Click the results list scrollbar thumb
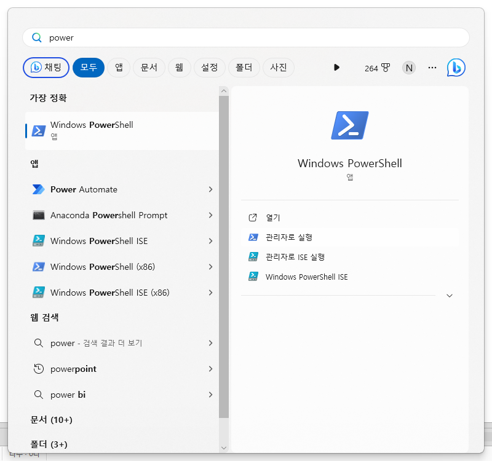Screen dimensions: 492x461 (224, 257)
